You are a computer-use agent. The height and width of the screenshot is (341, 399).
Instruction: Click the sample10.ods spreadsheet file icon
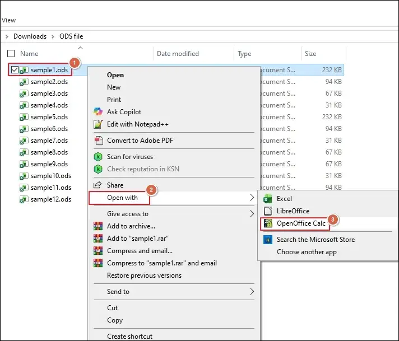(24, 176)
